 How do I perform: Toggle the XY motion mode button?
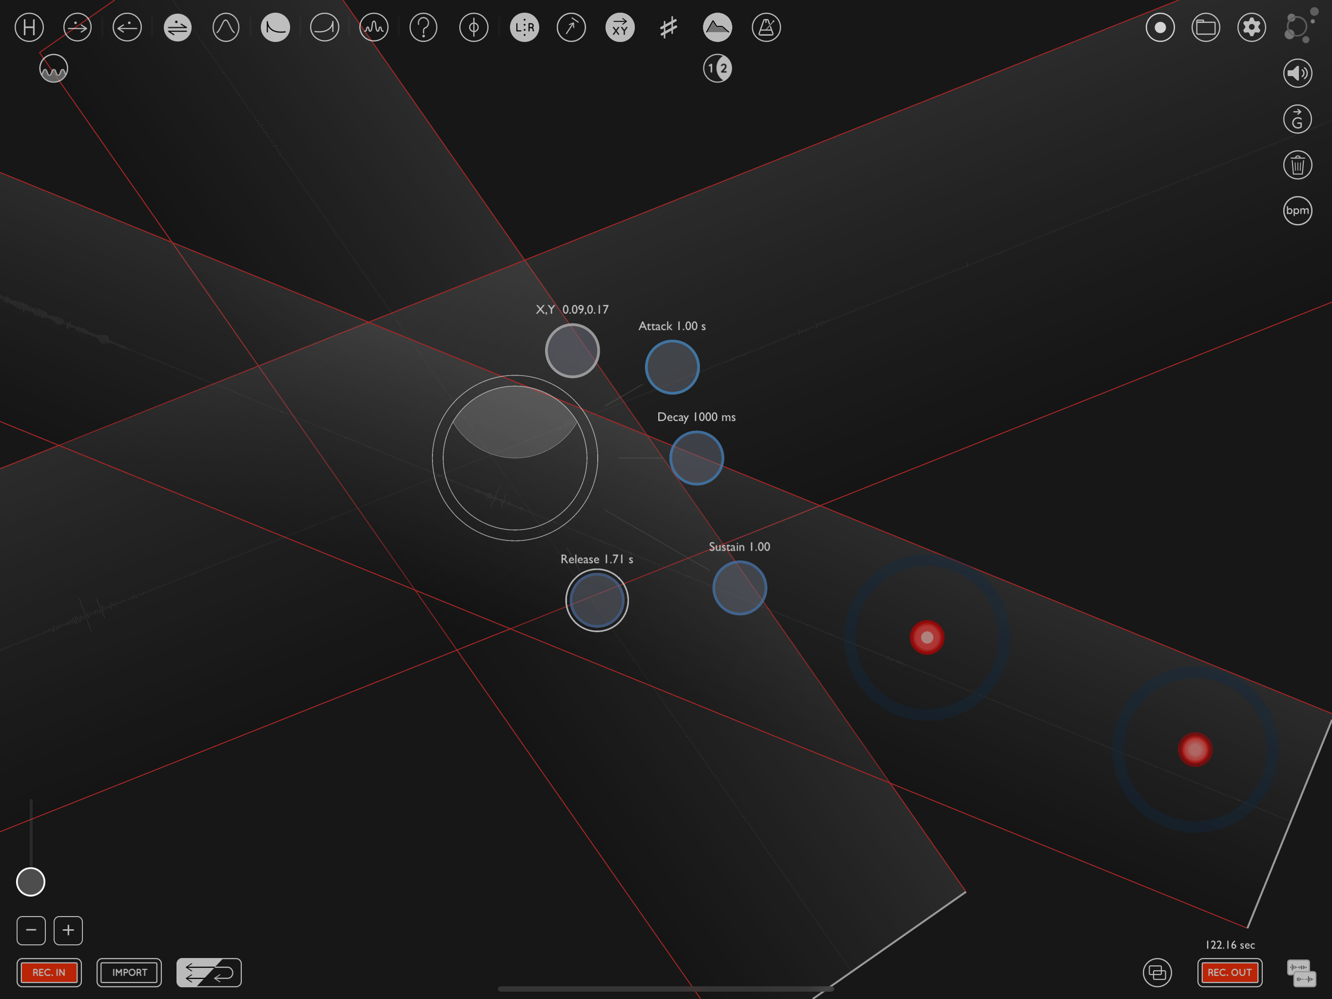click(x=620, y=27)
